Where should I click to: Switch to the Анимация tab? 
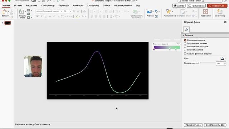pyautogui.click(x=78, y=5)
